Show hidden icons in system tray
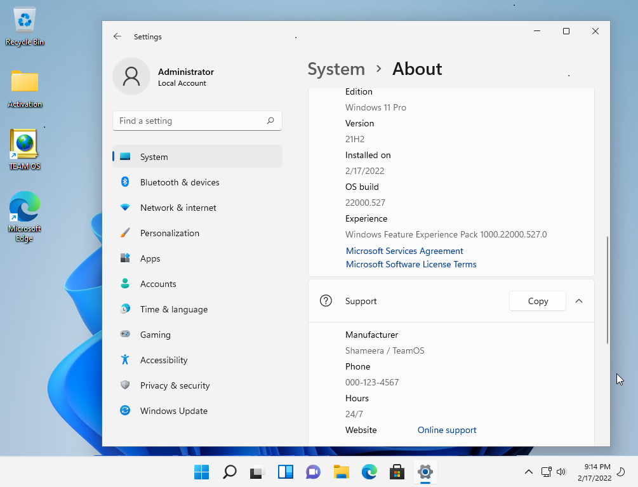Image resolution: width=638 pixels, height=487 pixels. click(529, 472)
